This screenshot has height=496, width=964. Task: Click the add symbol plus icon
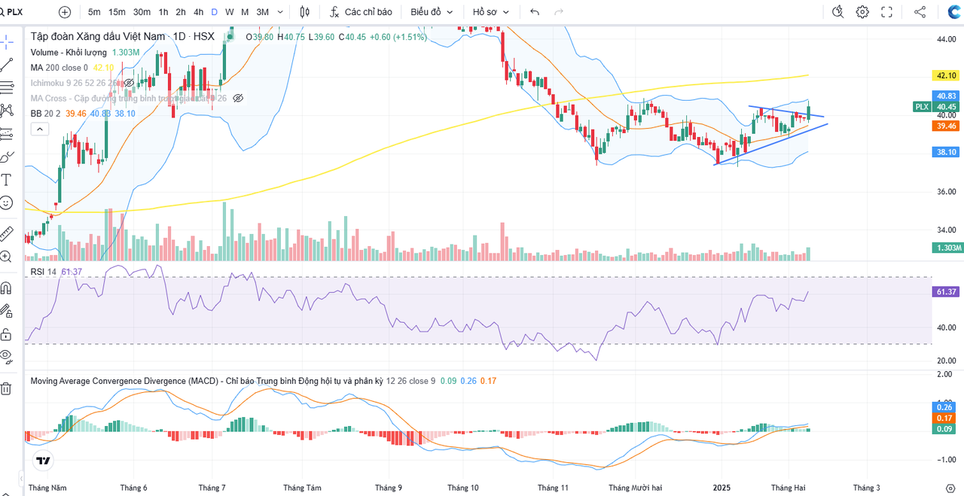click(65, 12)
